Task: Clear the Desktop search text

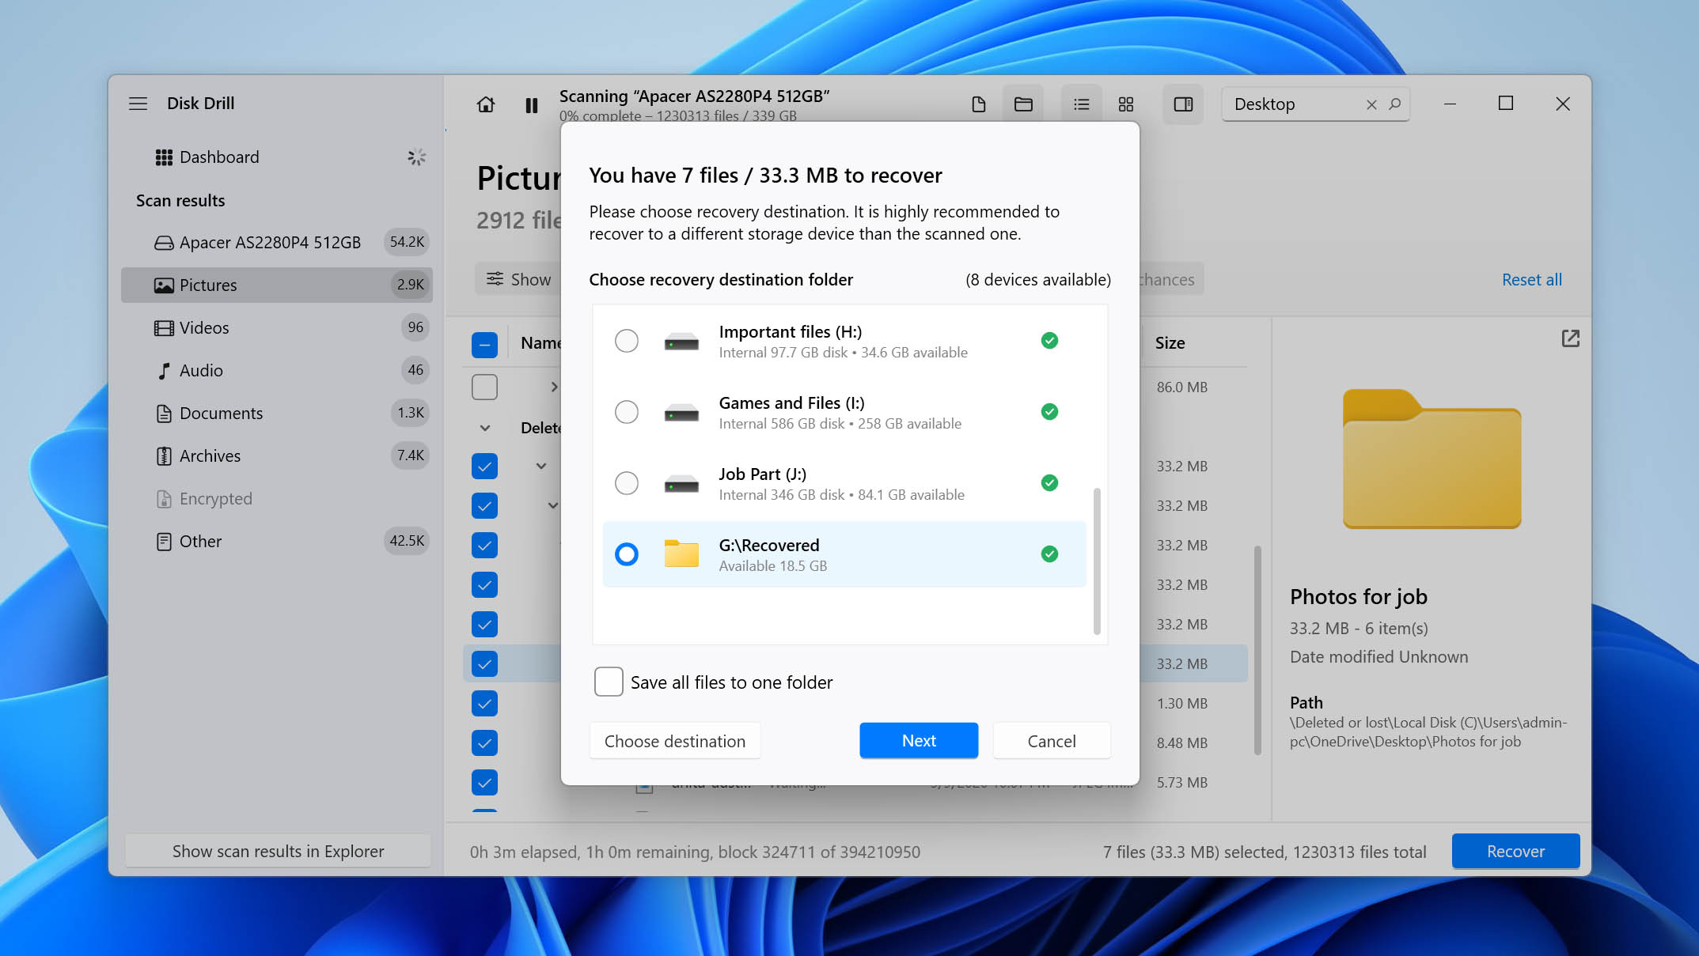Action: click(1371, 104)
